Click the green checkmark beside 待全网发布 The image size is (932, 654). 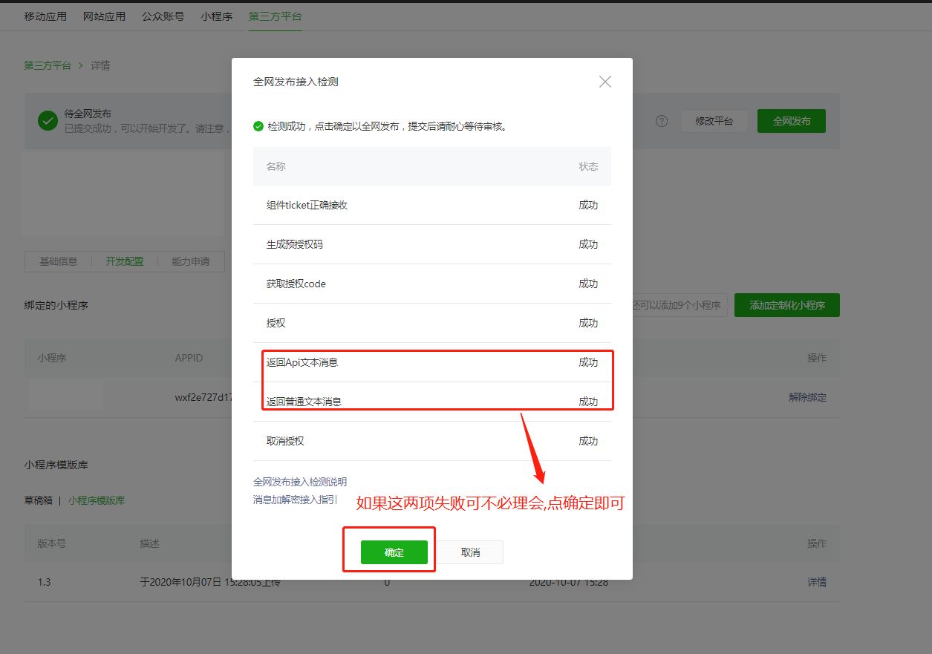click(48, 120)
